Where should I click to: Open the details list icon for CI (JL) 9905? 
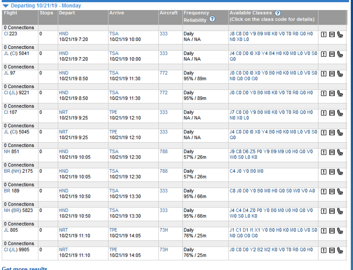[332, 250]
